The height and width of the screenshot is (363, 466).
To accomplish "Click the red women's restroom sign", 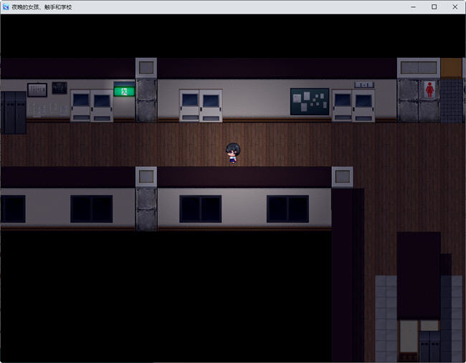I will coord(429,89).
